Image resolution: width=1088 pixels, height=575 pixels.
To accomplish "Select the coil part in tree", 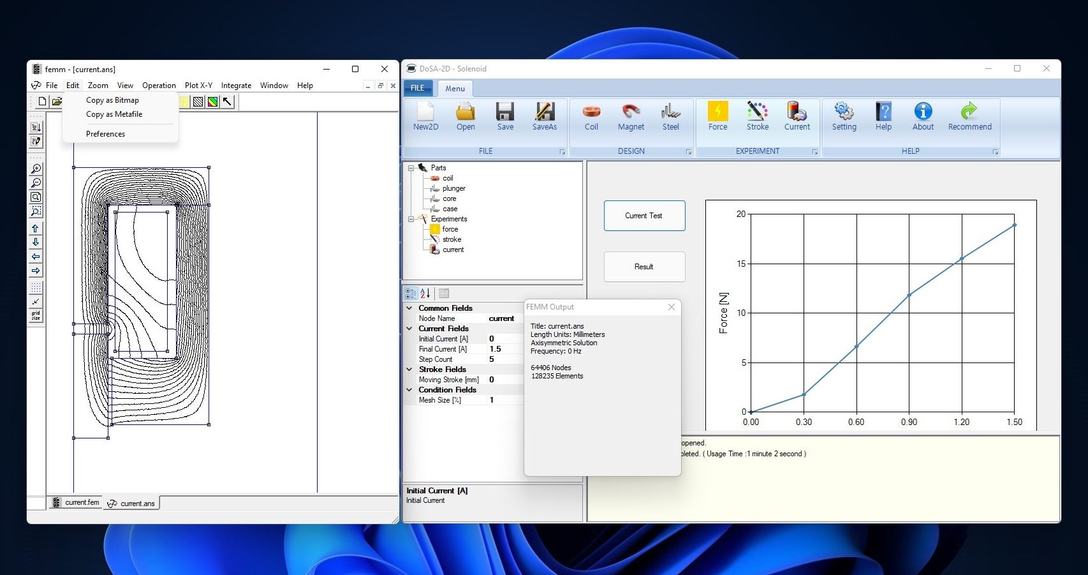I will [x=448, y=178].
